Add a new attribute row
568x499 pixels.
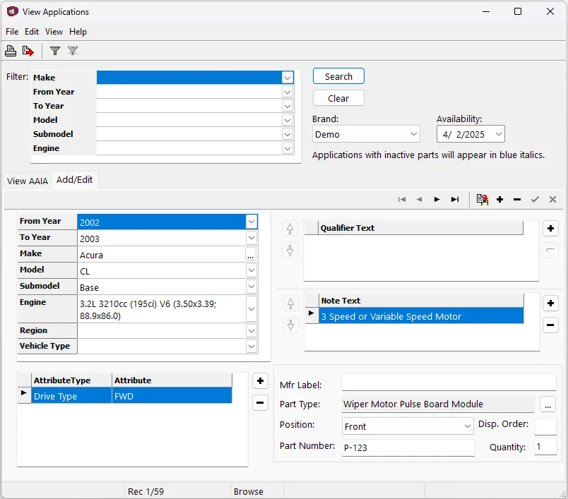(x=260, y=381)
